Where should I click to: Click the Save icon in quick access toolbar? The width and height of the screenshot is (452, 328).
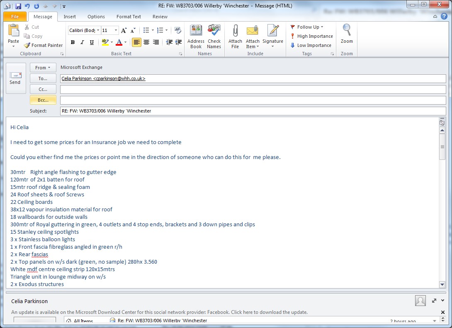[18, 6]
